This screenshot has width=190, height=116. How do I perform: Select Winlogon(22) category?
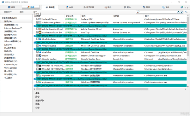click(10, 68)
